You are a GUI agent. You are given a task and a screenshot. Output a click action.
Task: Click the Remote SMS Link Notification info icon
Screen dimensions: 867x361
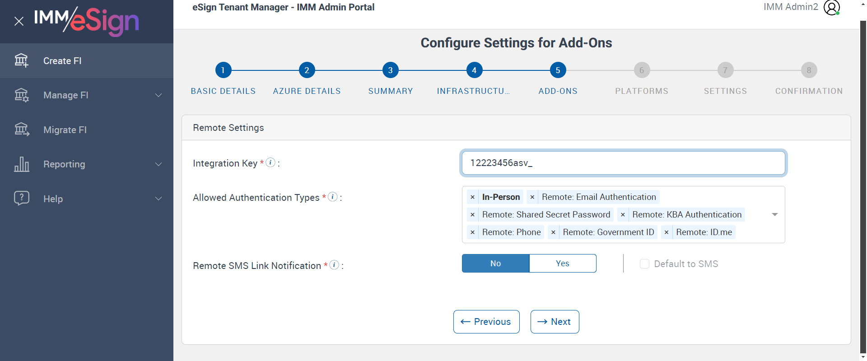(x=334, y=265)
